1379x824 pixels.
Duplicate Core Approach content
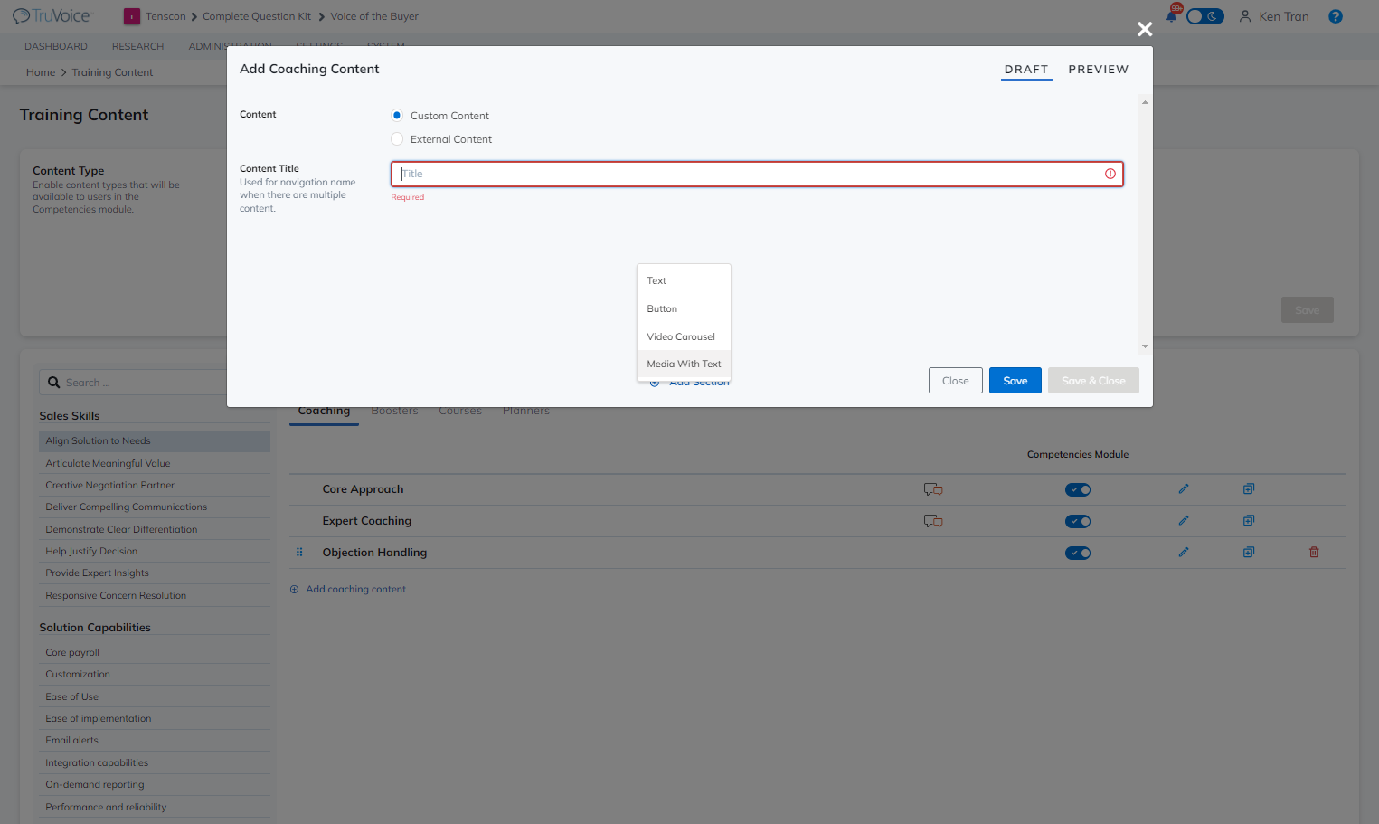(1249, 489)
